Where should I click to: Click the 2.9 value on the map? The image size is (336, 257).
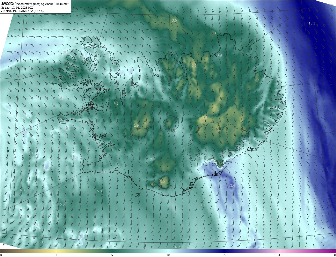click(x=136, y=126)
